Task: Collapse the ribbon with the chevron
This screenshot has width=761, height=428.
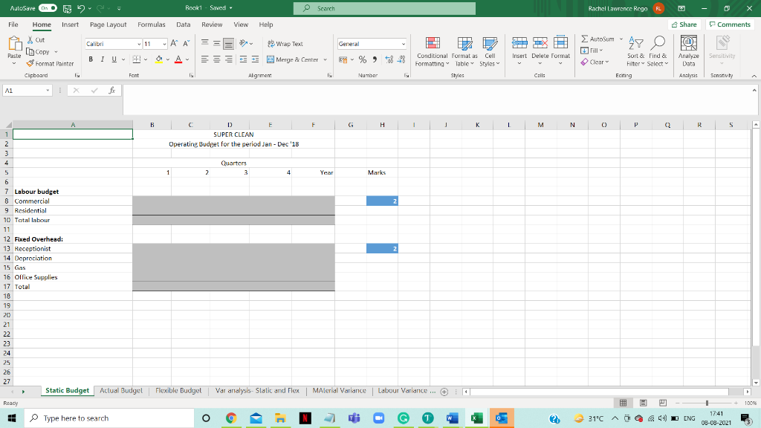Action: pyautogui.click(x=754, y=76)
